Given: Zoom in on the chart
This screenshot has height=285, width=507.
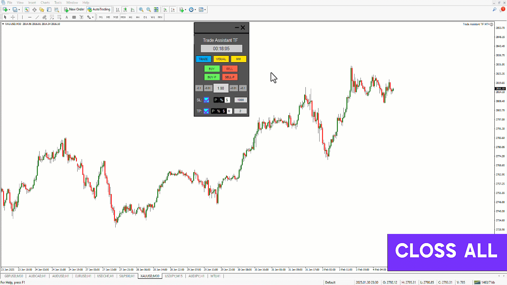Looking at the screenshot, I should (141, 9).
